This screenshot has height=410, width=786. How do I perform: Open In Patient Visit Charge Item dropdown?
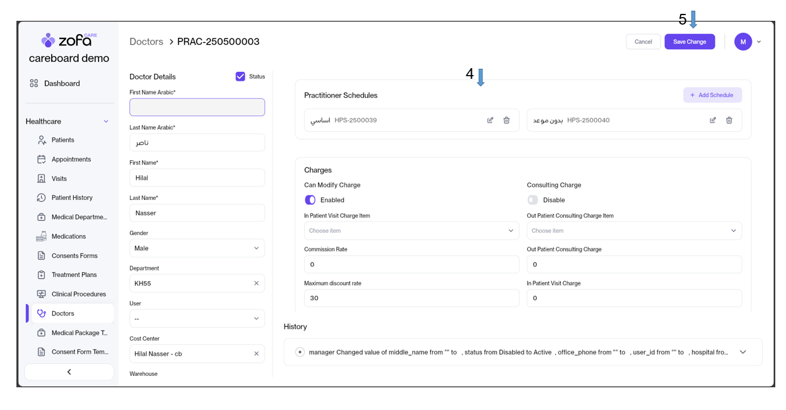click(x=411, y=231)
